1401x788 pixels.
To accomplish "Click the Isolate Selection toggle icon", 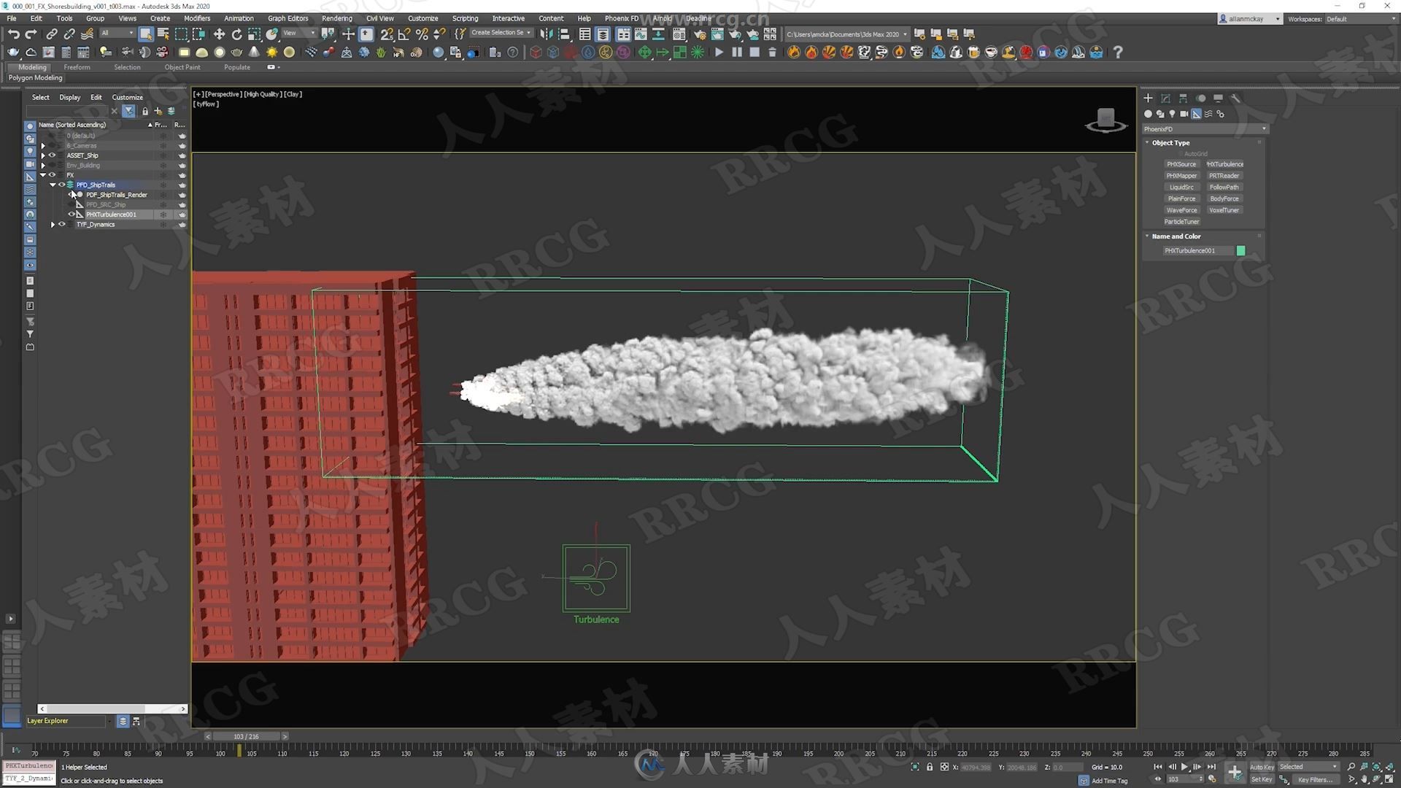I will (x=915, y=767).
